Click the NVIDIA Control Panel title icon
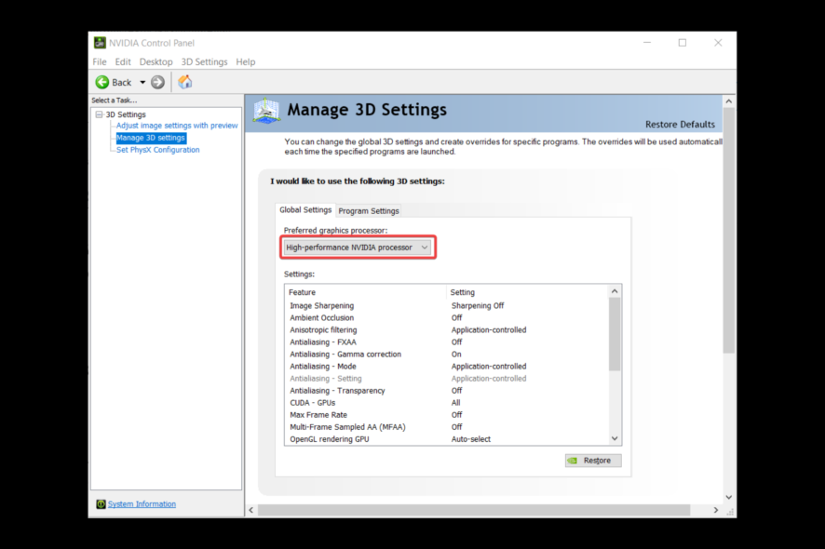 100,43
